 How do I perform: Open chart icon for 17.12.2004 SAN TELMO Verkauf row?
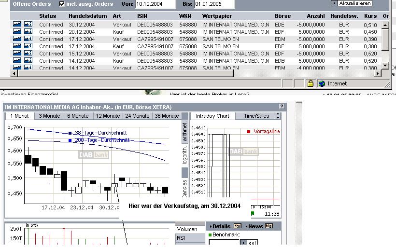pos(17,39)
